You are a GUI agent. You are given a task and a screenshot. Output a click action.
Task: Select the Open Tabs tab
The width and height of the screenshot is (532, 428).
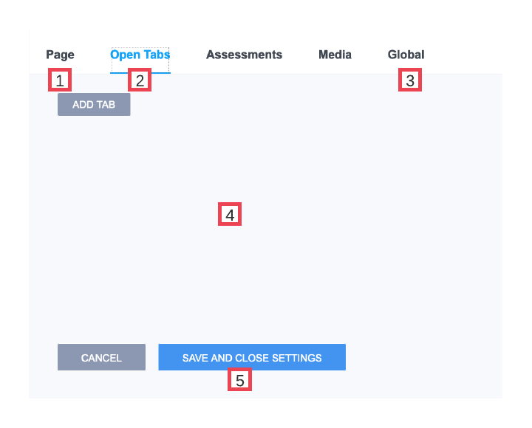click(140, 55)
